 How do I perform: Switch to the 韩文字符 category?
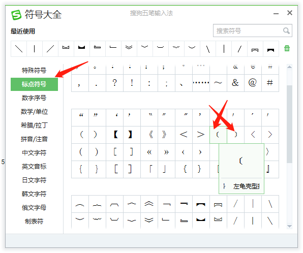pos(34,194)
